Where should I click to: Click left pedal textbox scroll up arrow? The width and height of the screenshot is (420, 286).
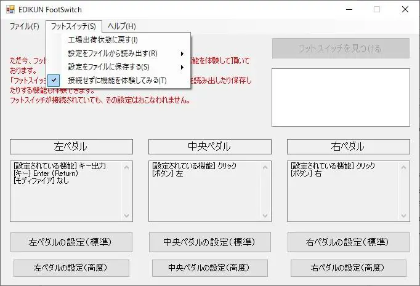127,167
